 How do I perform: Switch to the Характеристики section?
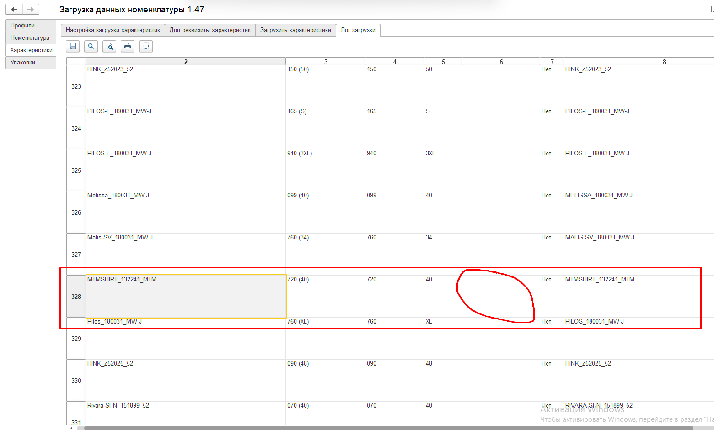31,50
